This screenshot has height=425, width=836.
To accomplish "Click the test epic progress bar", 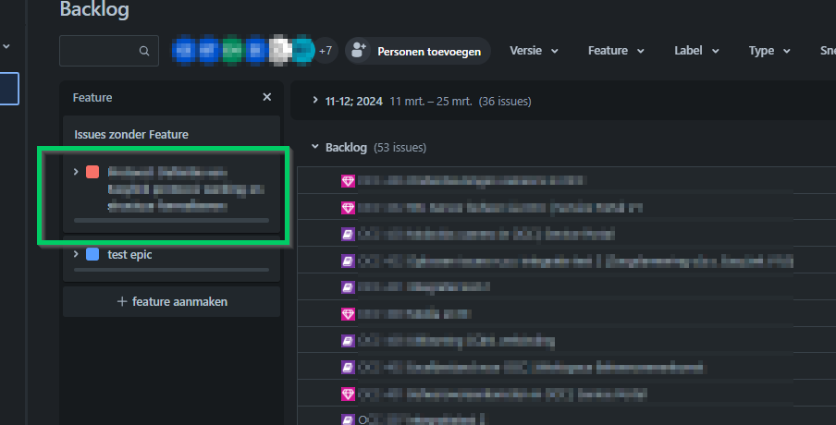I will [171, 270].
